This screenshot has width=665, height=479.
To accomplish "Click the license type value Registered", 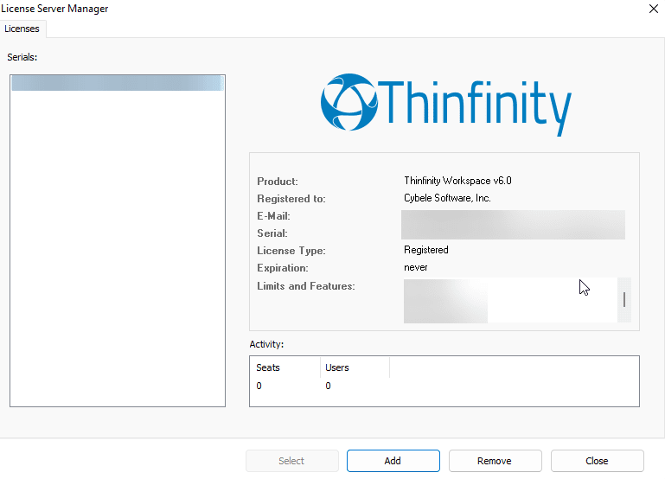I will click(425, 250).
